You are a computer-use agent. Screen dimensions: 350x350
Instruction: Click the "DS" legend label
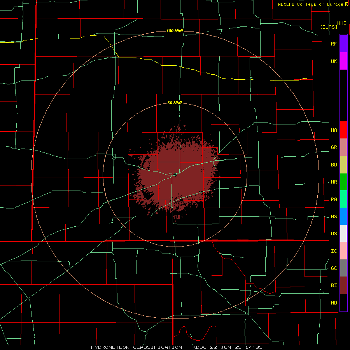click(x=334, y=234)
